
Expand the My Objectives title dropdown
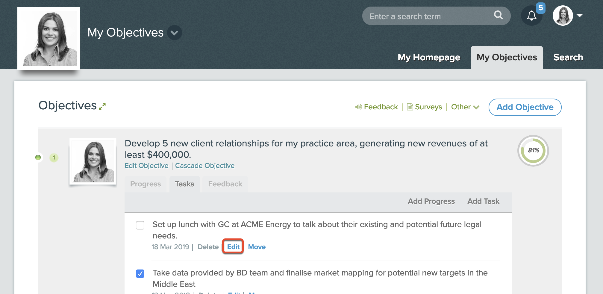(x=174, y=33)
